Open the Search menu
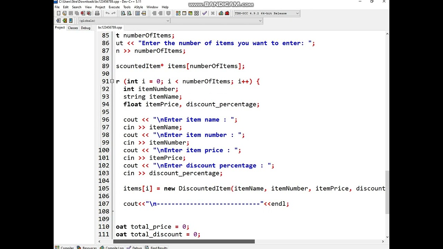This screenshot has height=249, width=443. tap(77, 7)
